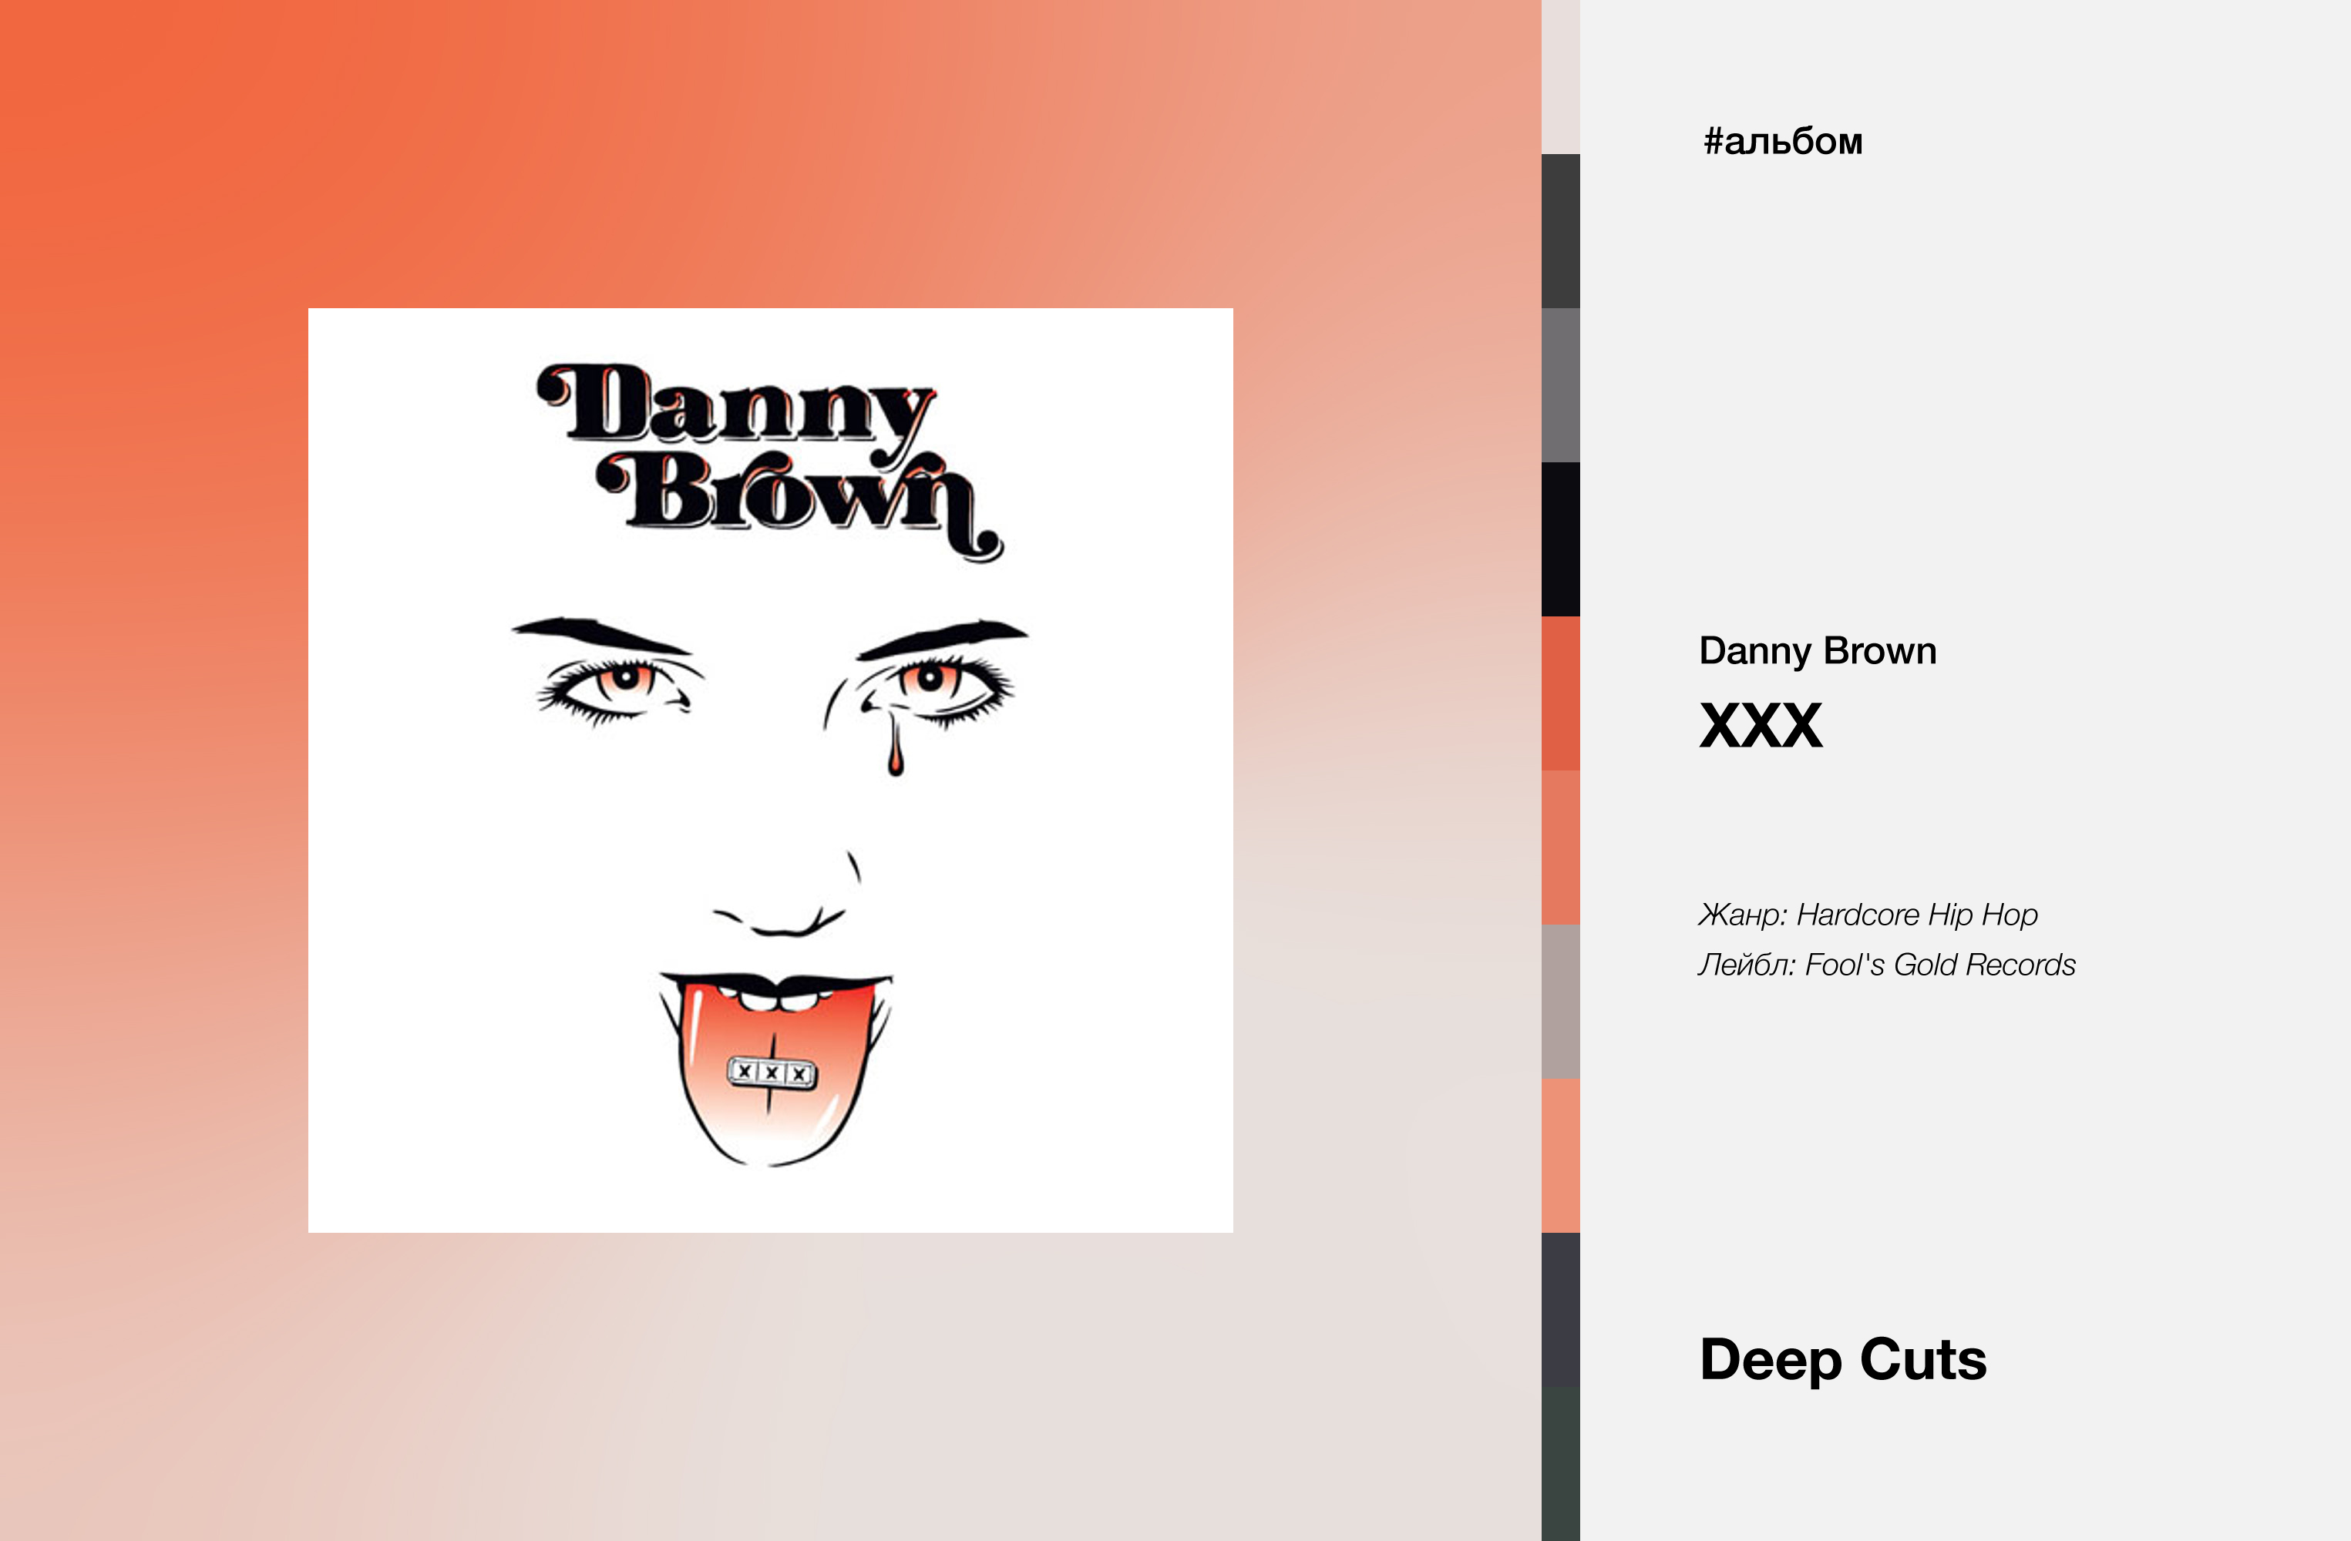Pick the light salmon swatch
The image size is (2351, 1541).
coord(1561,1155)
